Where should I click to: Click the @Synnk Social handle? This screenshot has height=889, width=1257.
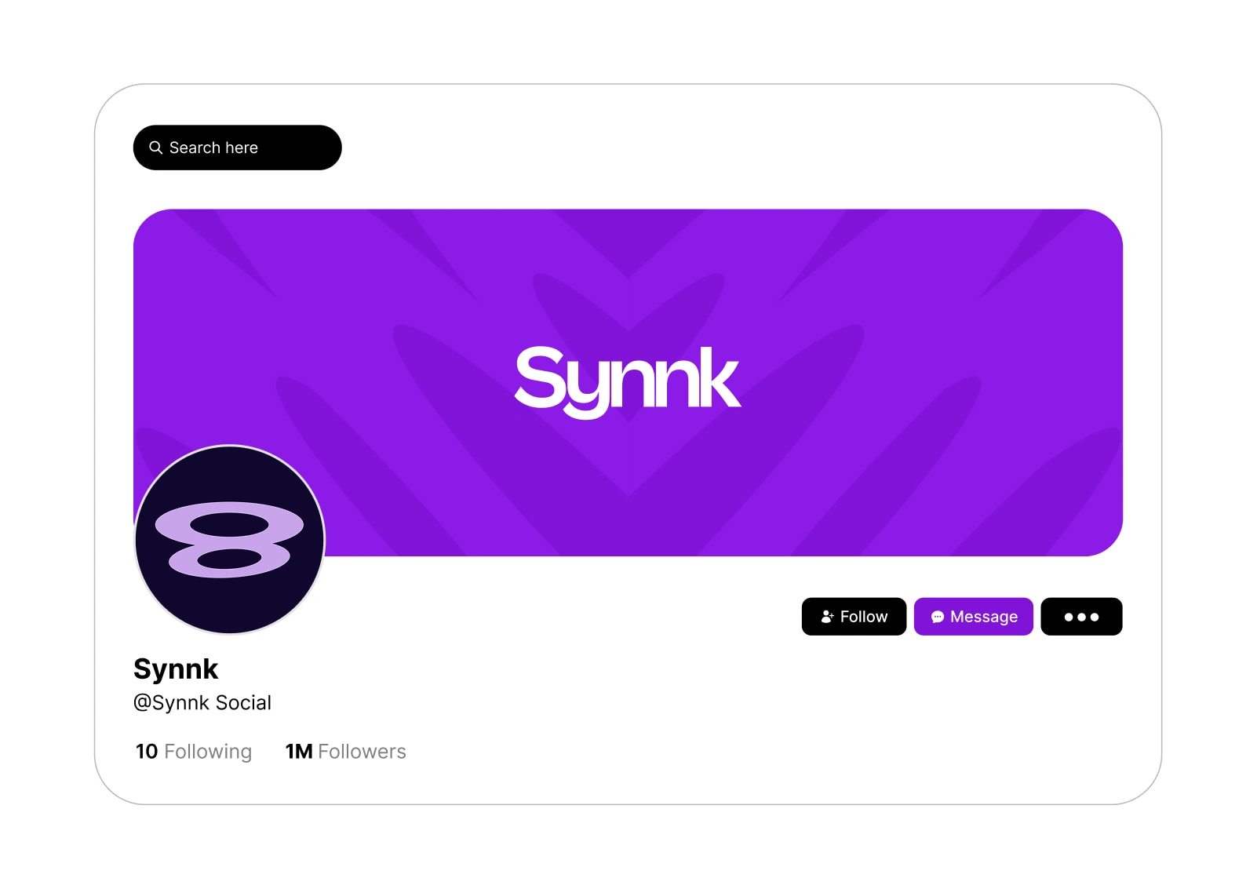pyautogui.click(x=202, y=702)
